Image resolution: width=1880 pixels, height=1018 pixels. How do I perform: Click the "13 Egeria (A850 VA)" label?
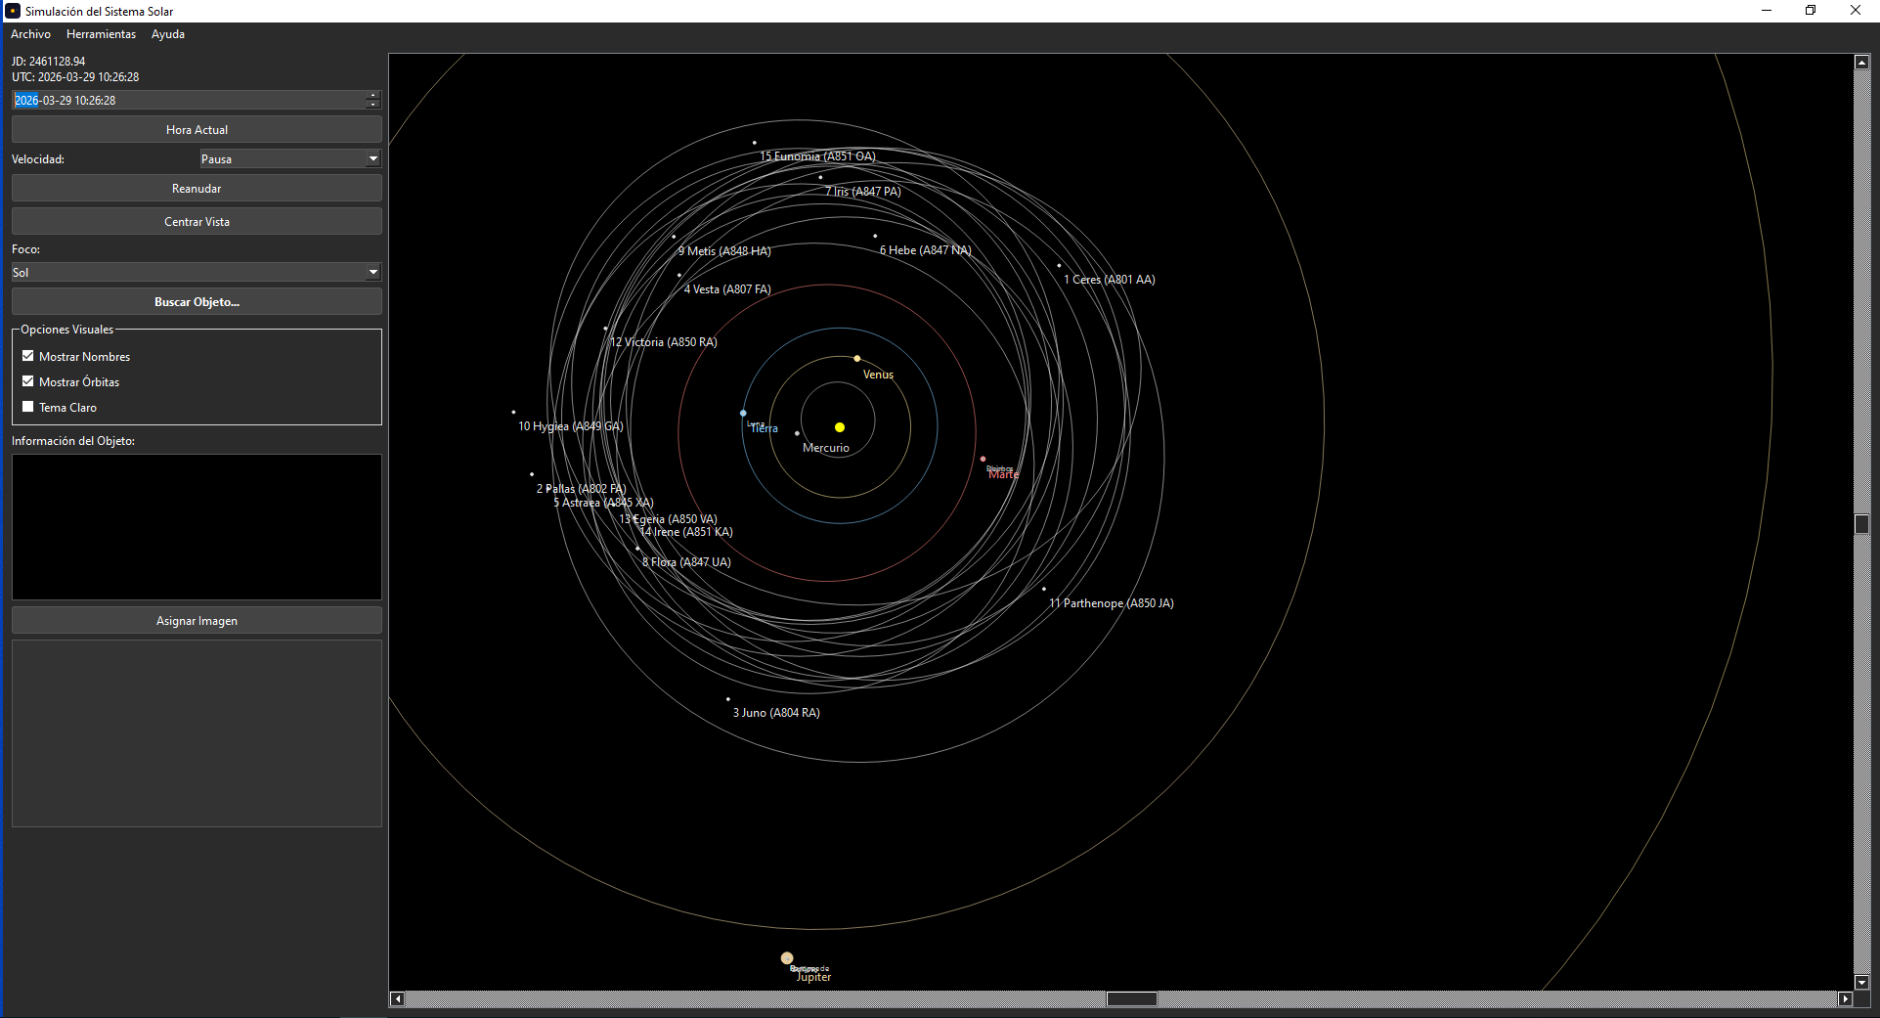[x=669, y=519]
